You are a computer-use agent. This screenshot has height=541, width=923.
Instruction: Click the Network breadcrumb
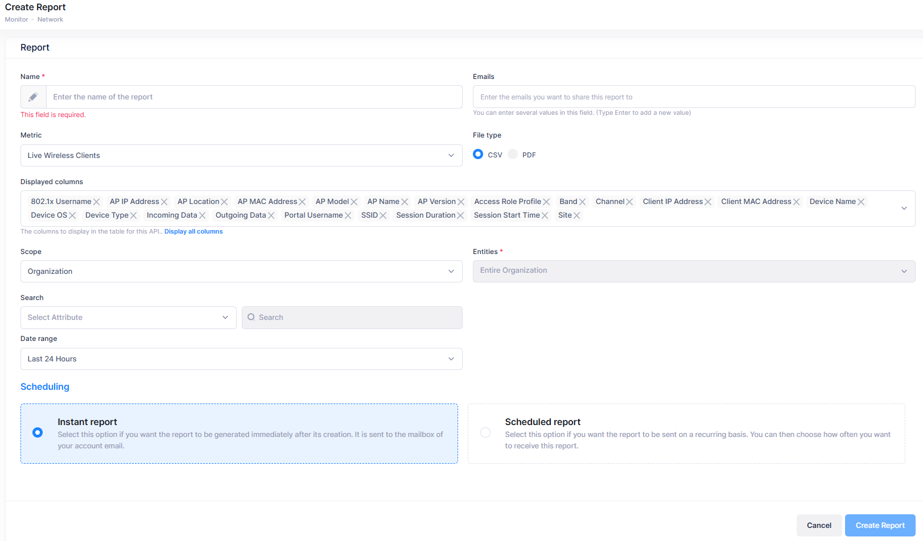point(50,19)
